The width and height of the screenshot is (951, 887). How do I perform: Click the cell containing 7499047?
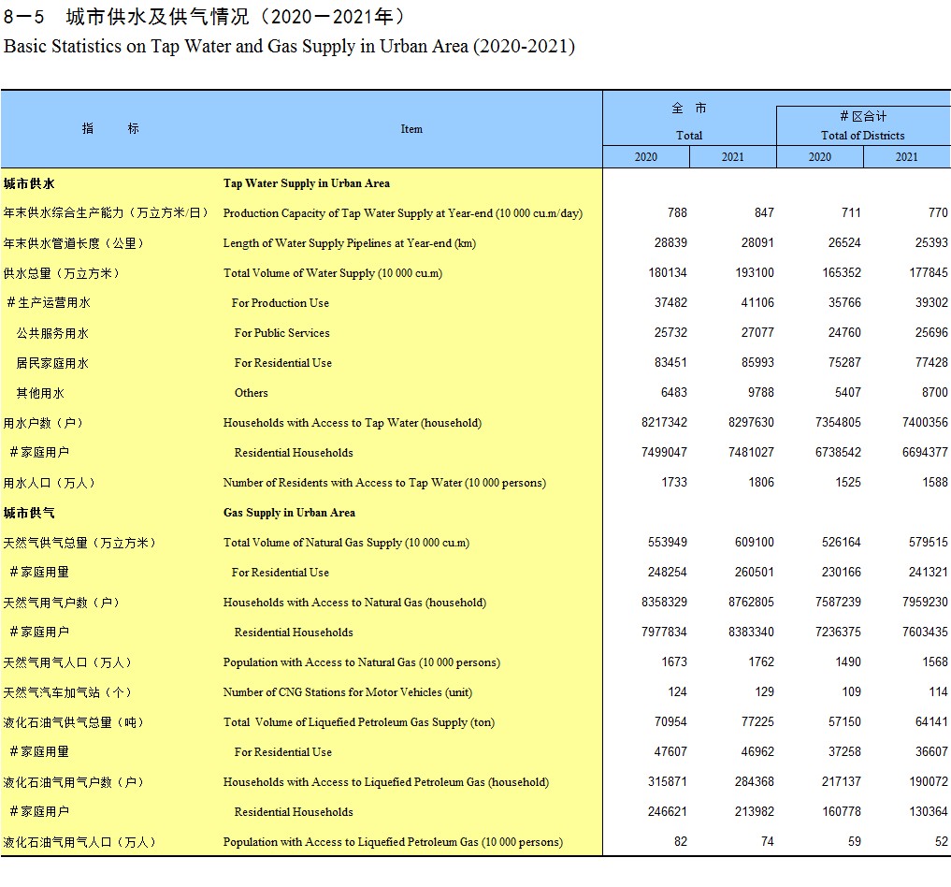[664, 453]
